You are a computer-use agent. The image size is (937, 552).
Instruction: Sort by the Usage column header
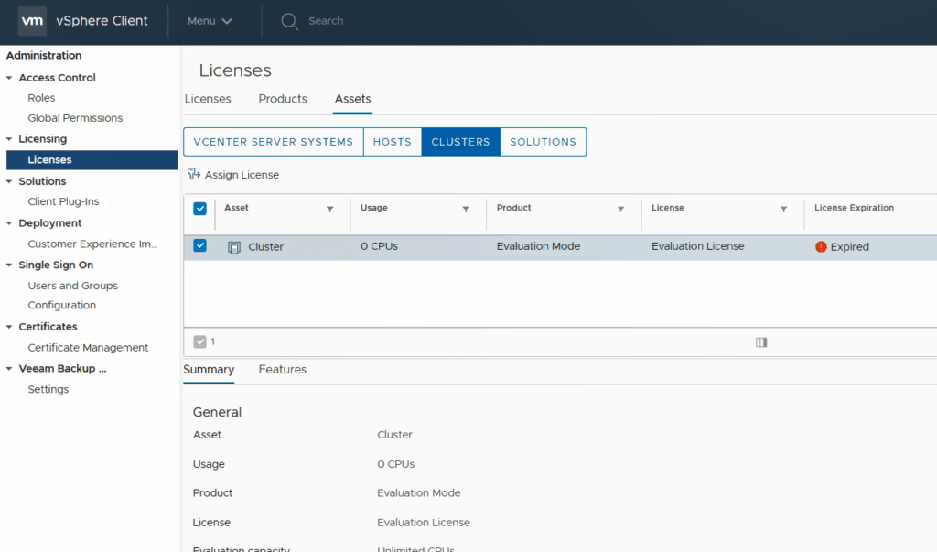[374, 208]
